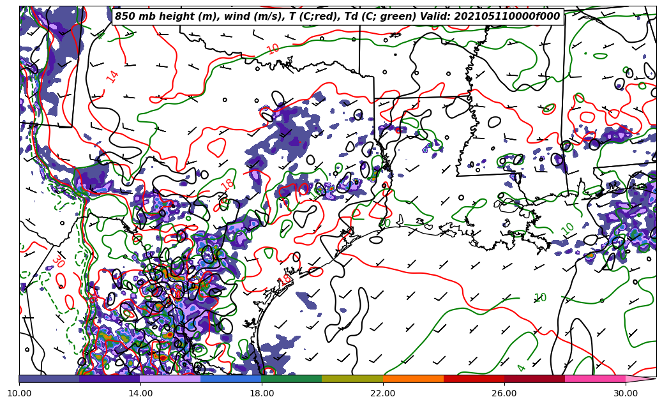Image resolution: width=662 pixels, height=404 pixels.
Task: Select the 30.00 colorbar tick label
Action: tap(626, 393)
